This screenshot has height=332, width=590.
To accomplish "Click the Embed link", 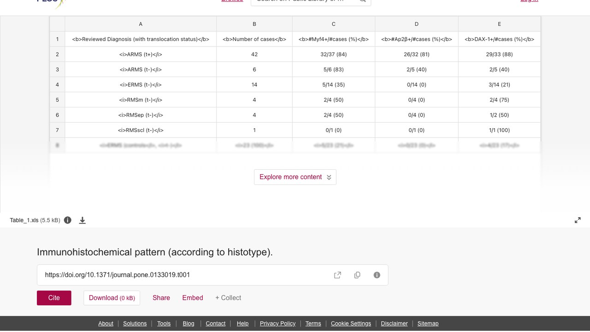I will coord(193,298).
